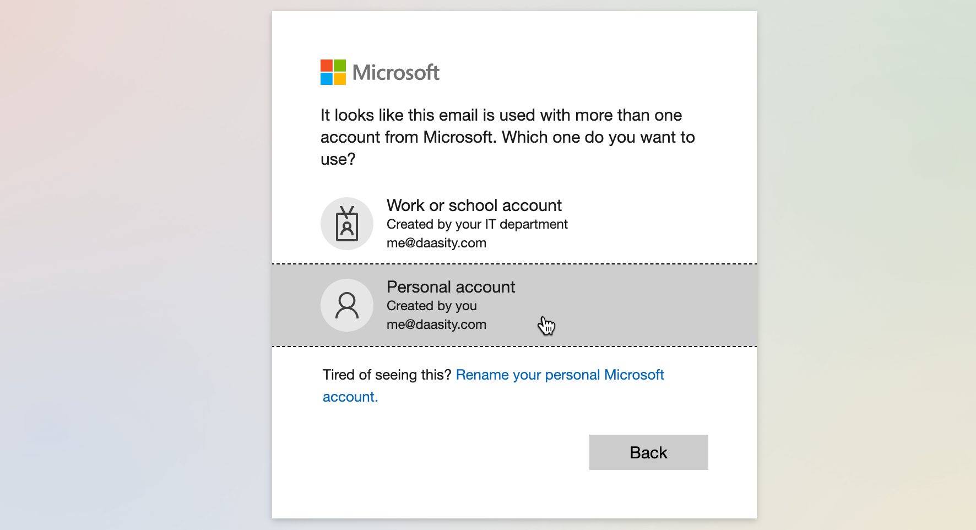The height and width of the screenshot is (530, 976).
Task: Click the Microsoft wordmark text
Action: 395,73
